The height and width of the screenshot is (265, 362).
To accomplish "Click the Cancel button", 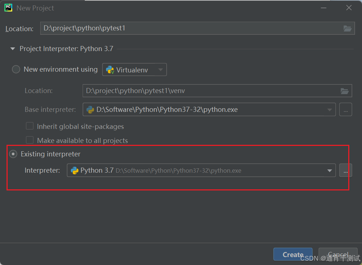I will tap(338, 255).
